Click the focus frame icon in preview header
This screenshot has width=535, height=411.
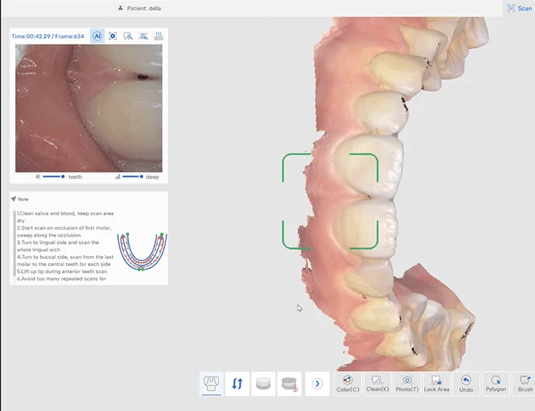coord(113,36)
